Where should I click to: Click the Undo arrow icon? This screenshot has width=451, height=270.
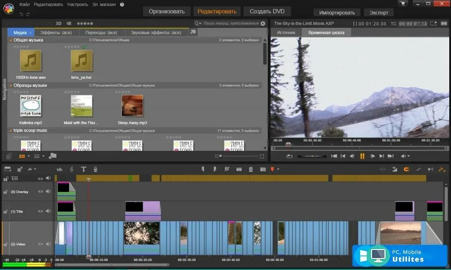[x=21, y=14]
